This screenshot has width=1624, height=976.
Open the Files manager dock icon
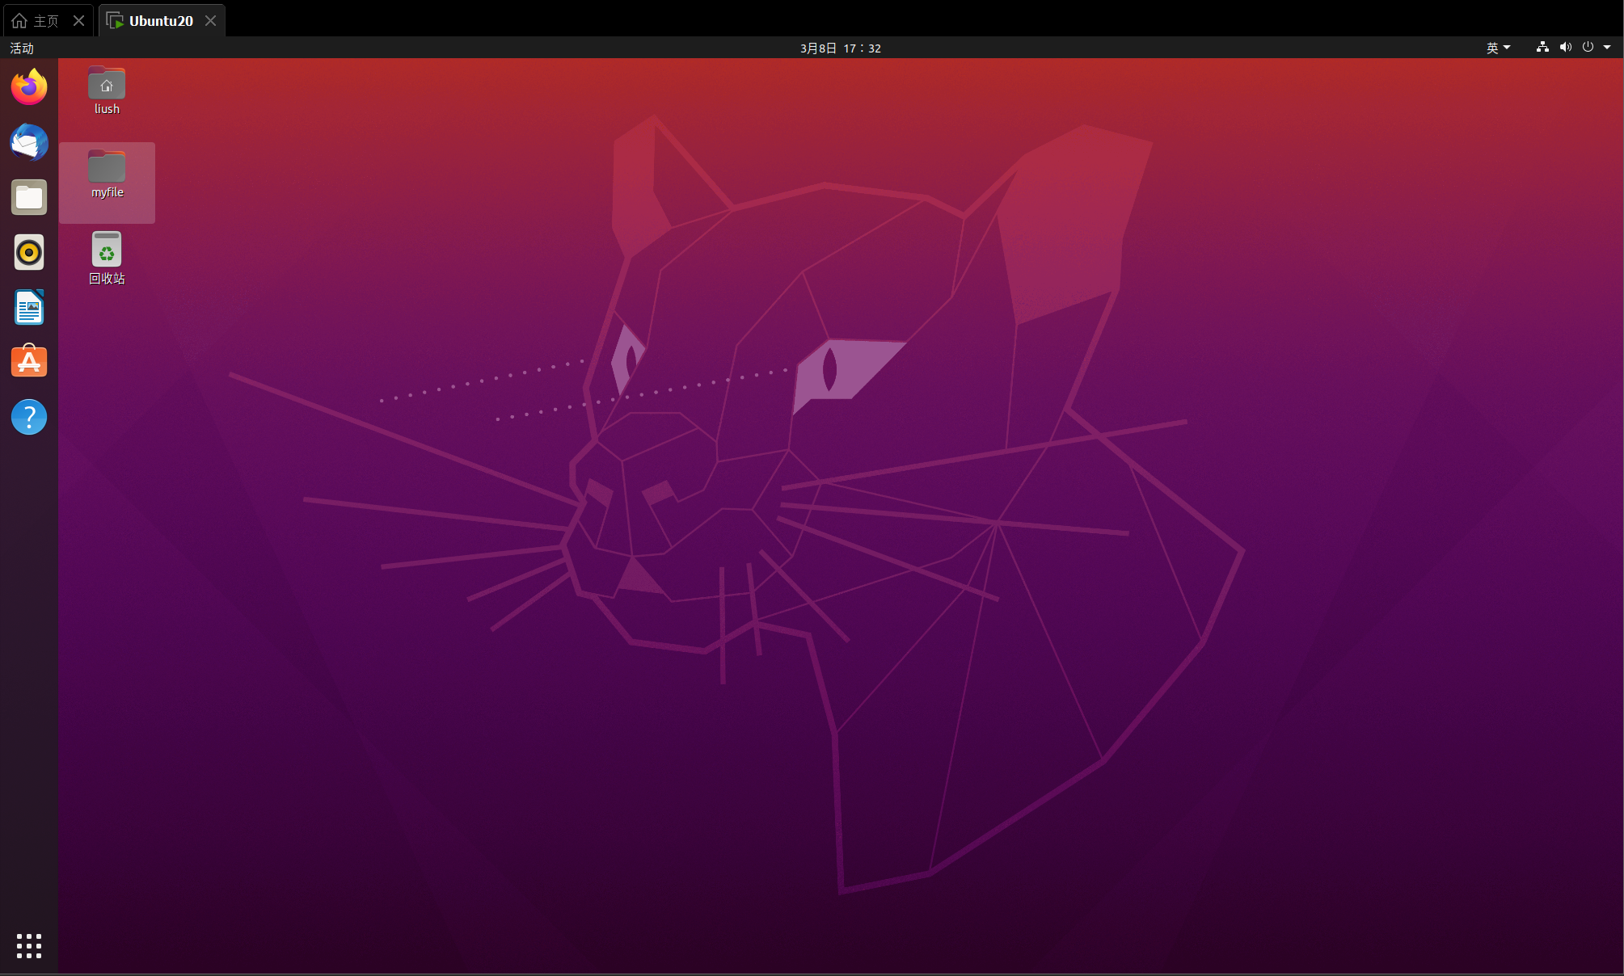(x=29, y=197)
